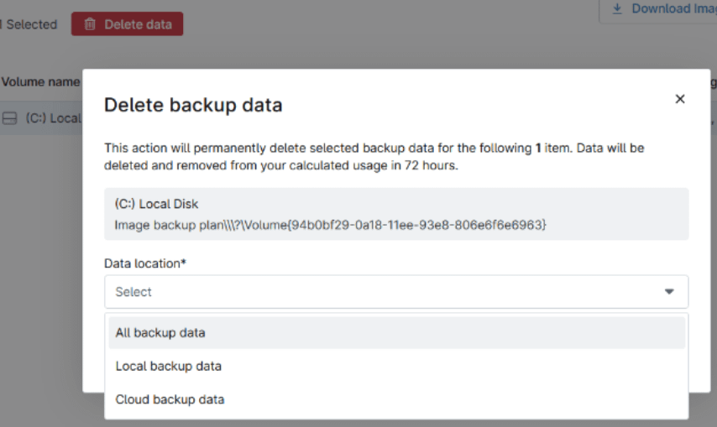Expand the Data location dropdown arrow

click(x=669, y=292)
